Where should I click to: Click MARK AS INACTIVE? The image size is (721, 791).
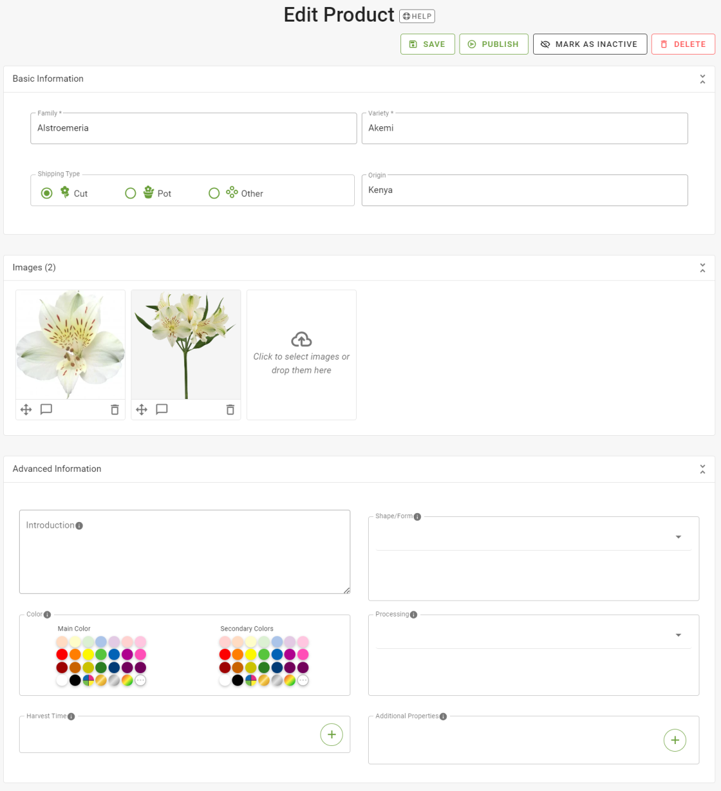[590, 44]
